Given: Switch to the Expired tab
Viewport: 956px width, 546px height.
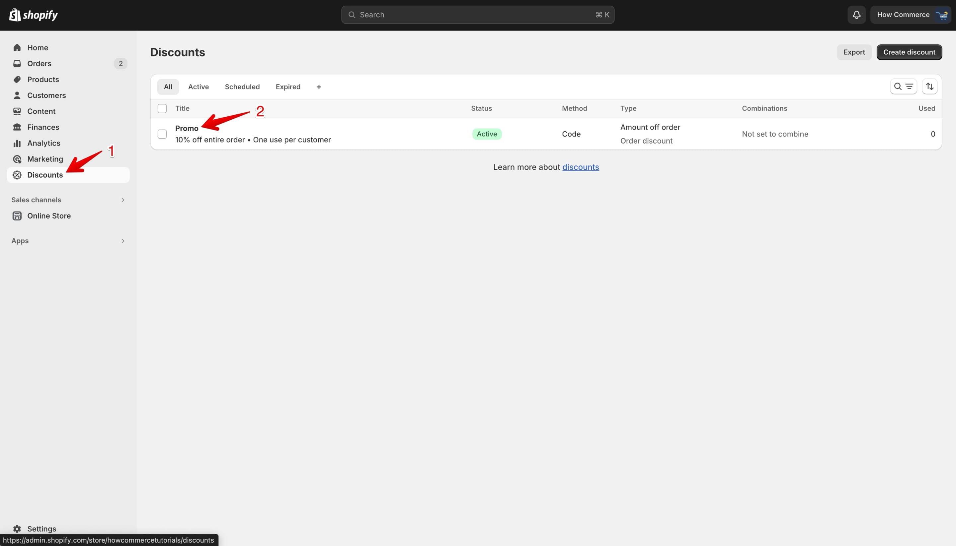Looking at the screenshot, I should 288,87.
